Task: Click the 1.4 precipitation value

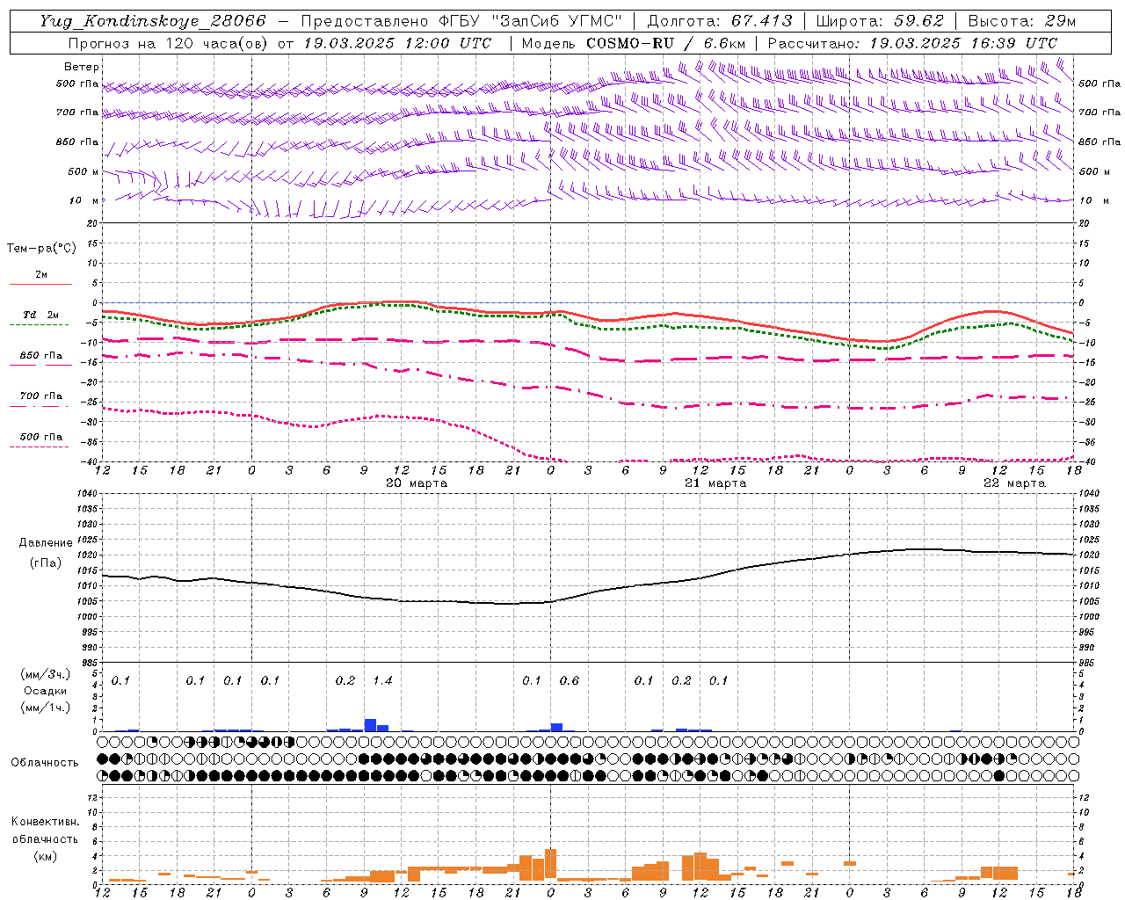Action: click(x=382, y=681)
